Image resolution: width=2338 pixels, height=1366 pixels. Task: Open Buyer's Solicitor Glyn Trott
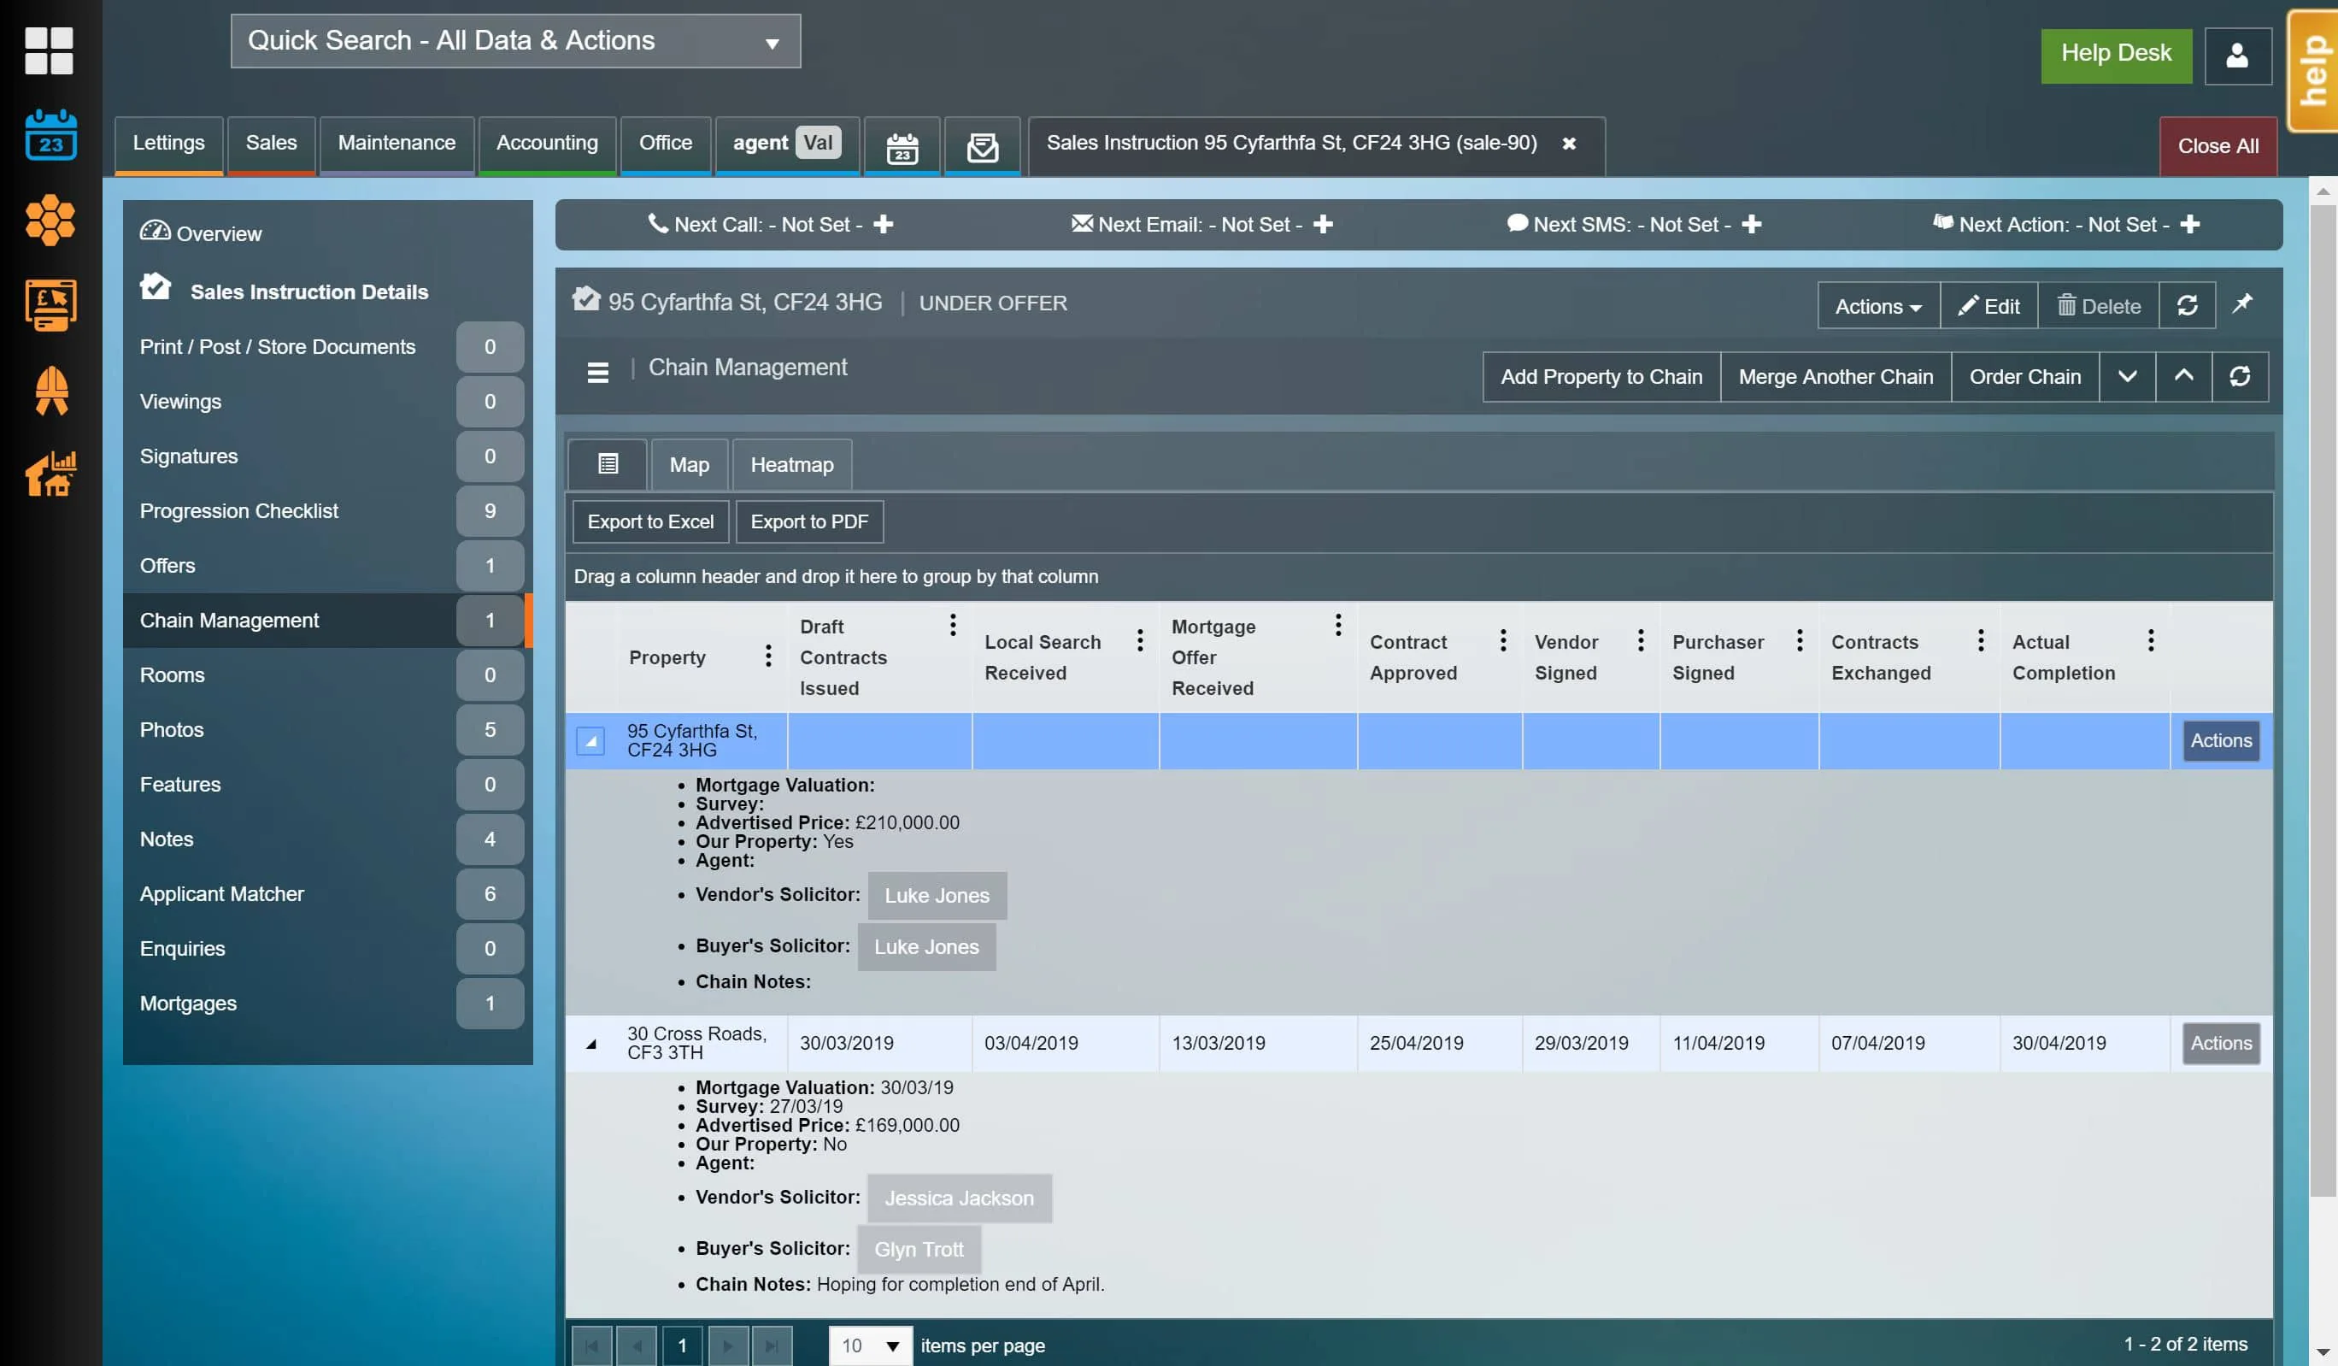919,1249
